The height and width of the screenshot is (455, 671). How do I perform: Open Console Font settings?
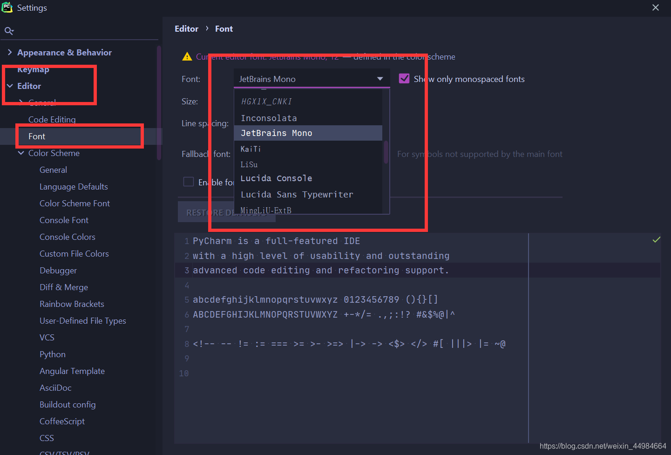tap(64, 220)
